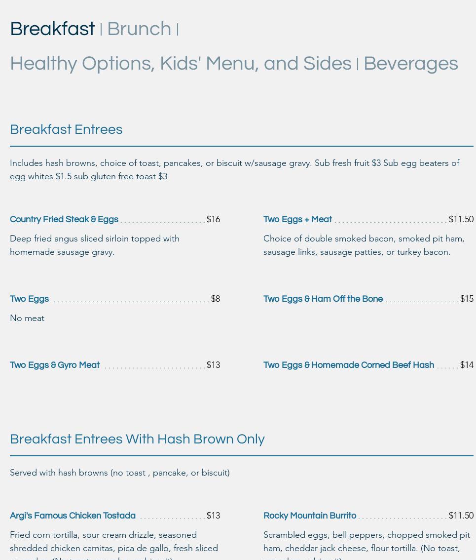Screen dimensions: 476x560
Task: Click the Breakfast Entrees section heading
Action: coord(66,129)
